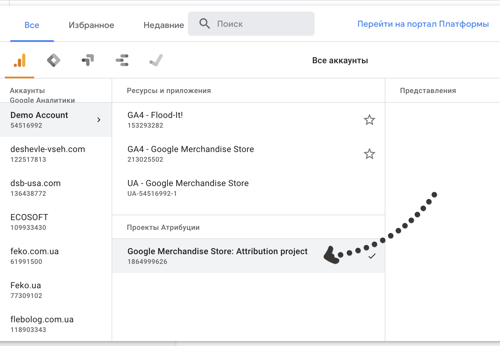Click the search magnifier icon
500x346 pixels.
(205, 24)
